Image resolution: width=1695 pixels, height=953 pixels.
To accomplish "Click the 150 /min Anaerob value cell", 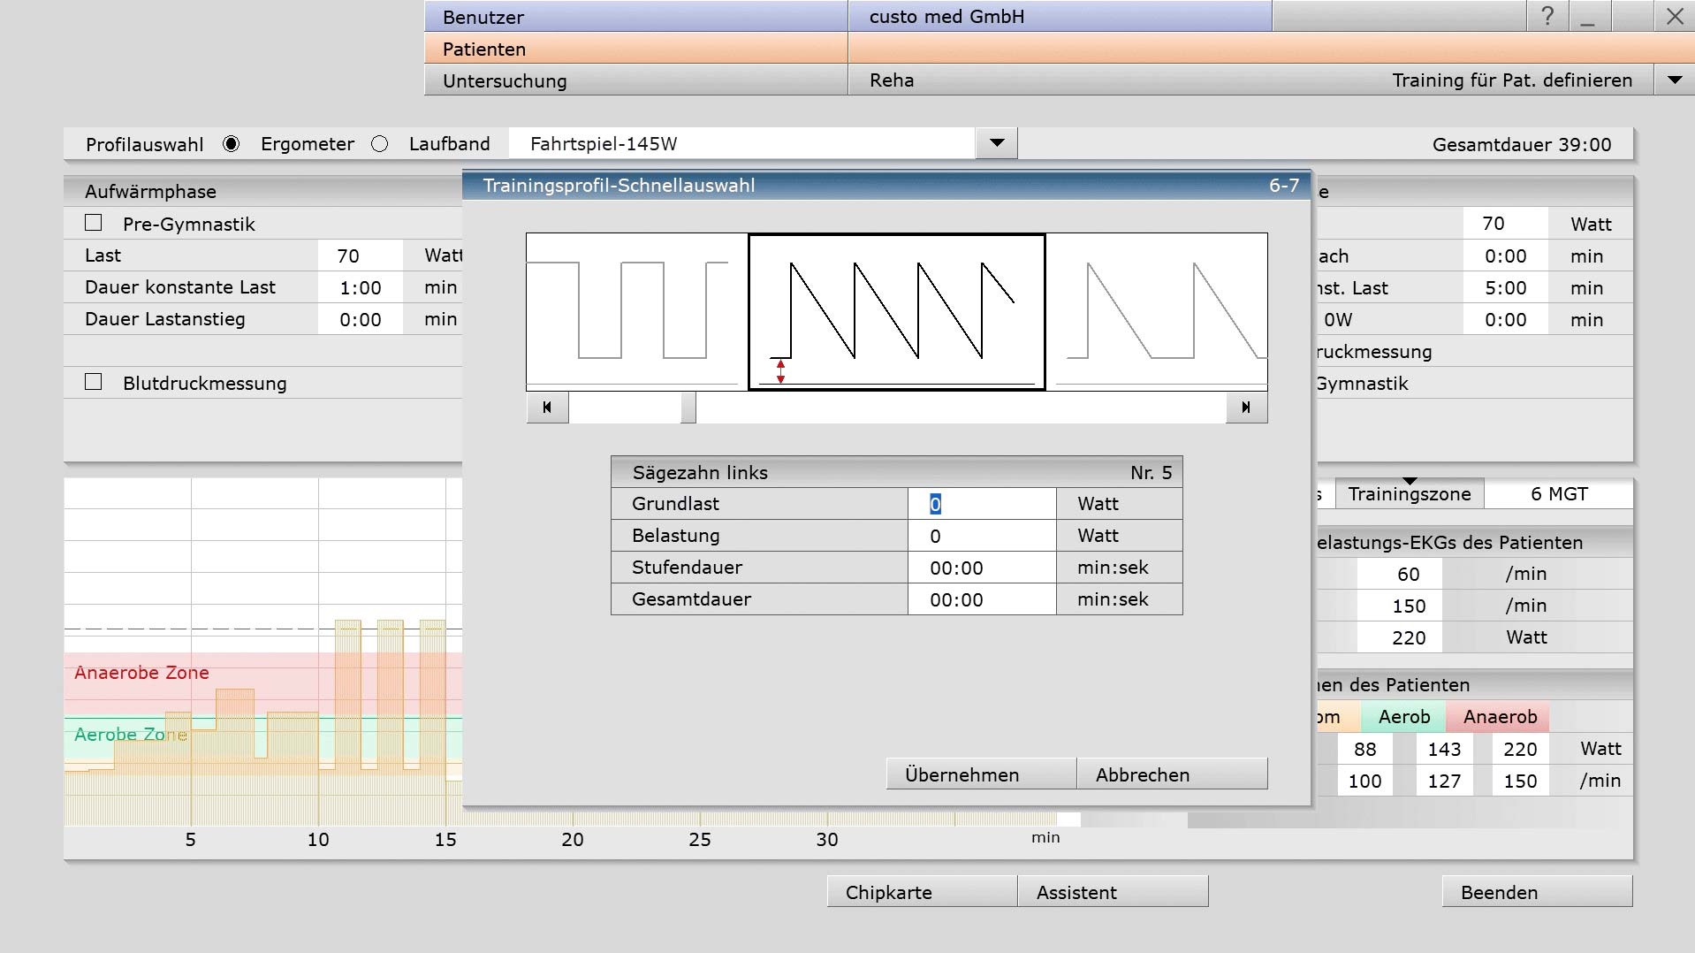I will pos(1521,781).
